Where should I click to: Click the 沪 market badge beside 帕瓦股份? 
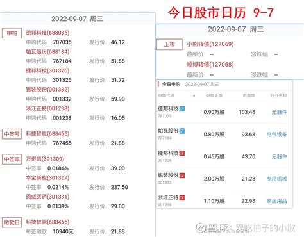pos(182,131)
